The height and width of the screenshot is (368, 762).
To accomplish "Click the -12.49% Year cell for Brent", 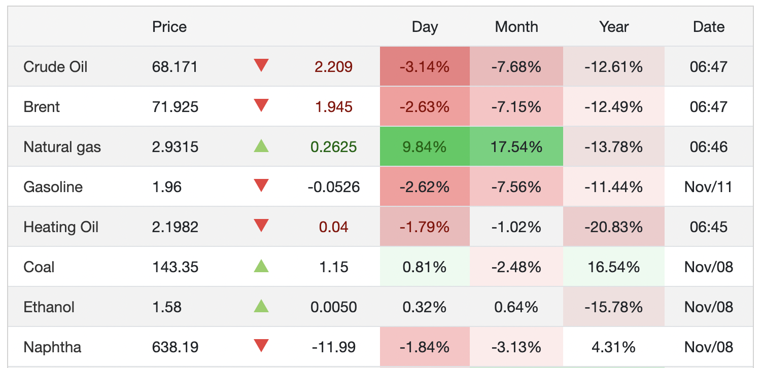I will (x=614, y=106).
